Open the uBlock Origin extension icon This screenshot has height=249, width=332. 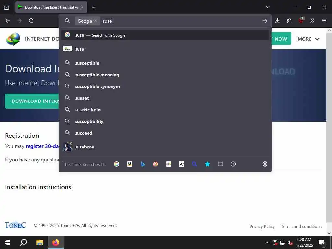(301, 20)
